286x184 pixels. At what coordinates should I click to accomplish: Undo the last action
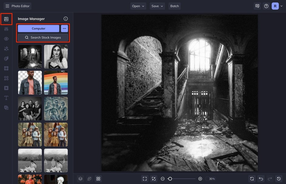[x=261, y=179]
